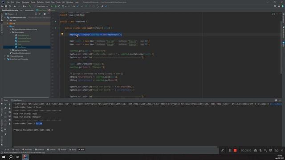Click the wrench Settings icon in top toolbar

tap(102, 6)
